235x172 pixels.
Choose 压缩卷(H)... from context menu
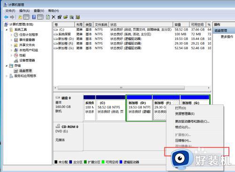click(x=183, y=141)
